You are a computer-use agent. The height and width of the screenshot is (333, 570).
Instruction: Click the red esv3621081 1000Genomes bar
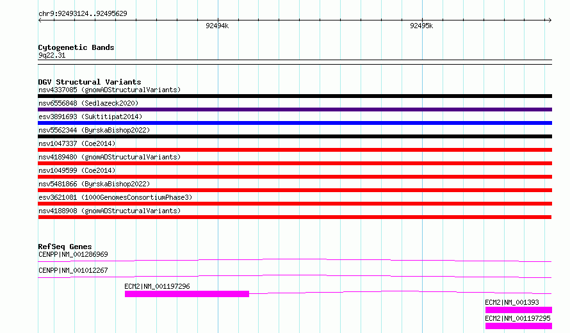click(x=295, y=204)
